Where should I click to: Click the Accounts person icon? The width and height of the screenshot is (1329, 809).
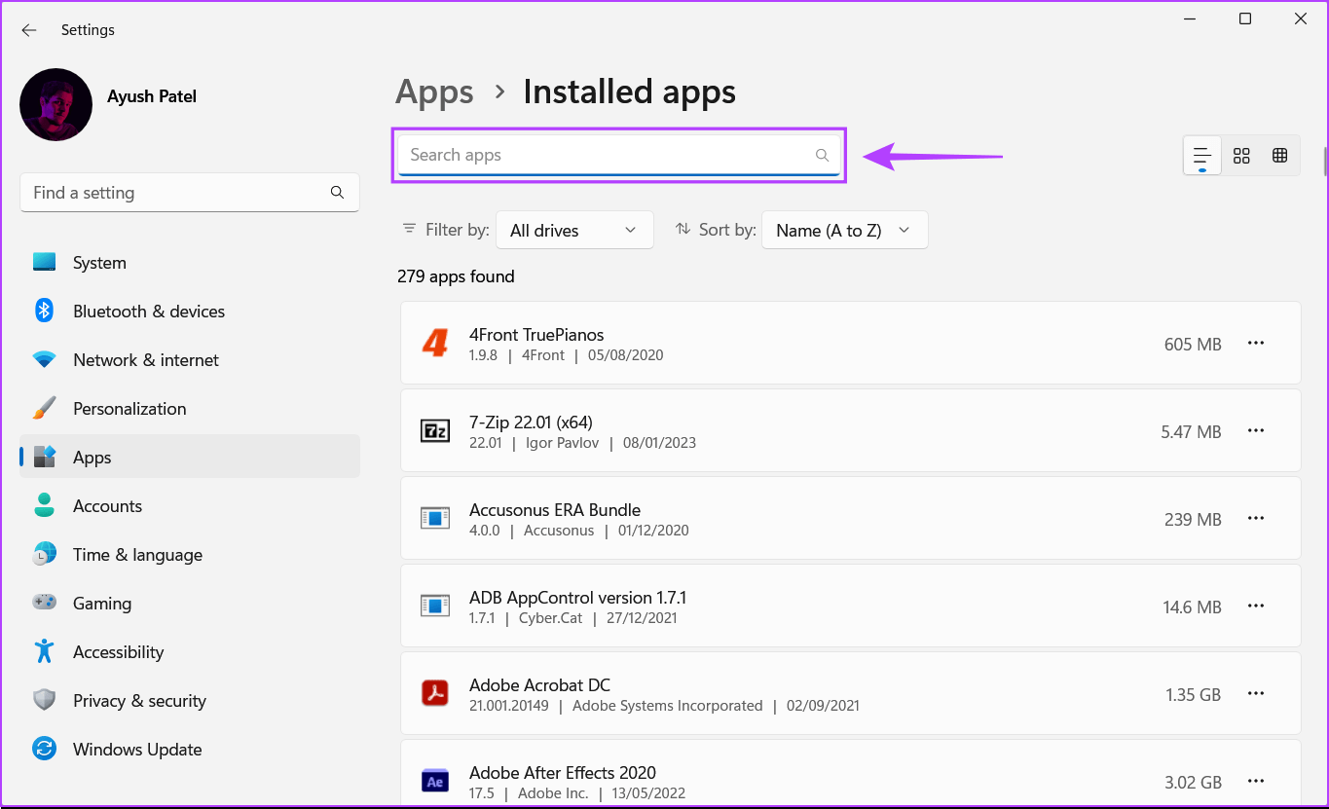[x=44, y=505]
